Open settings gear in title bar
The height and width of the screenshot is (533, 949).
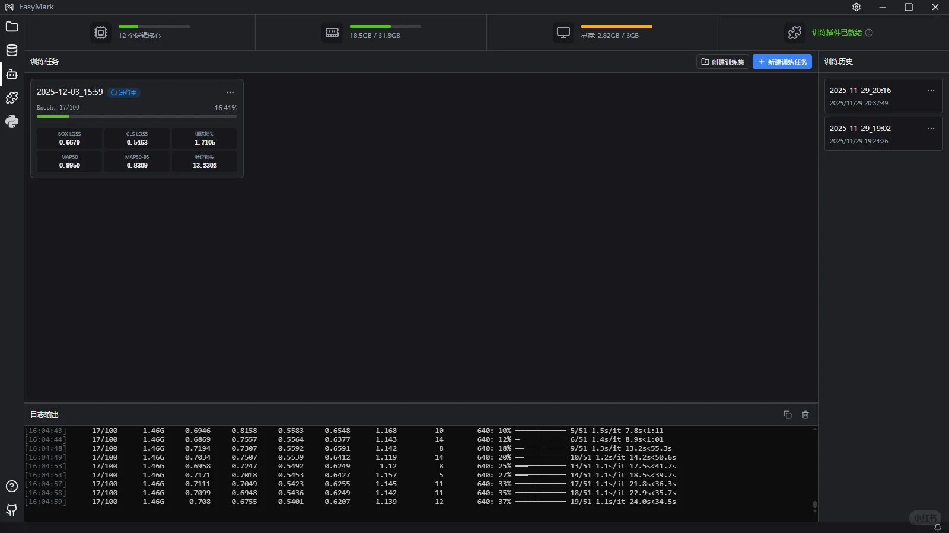tap(856, 7)
